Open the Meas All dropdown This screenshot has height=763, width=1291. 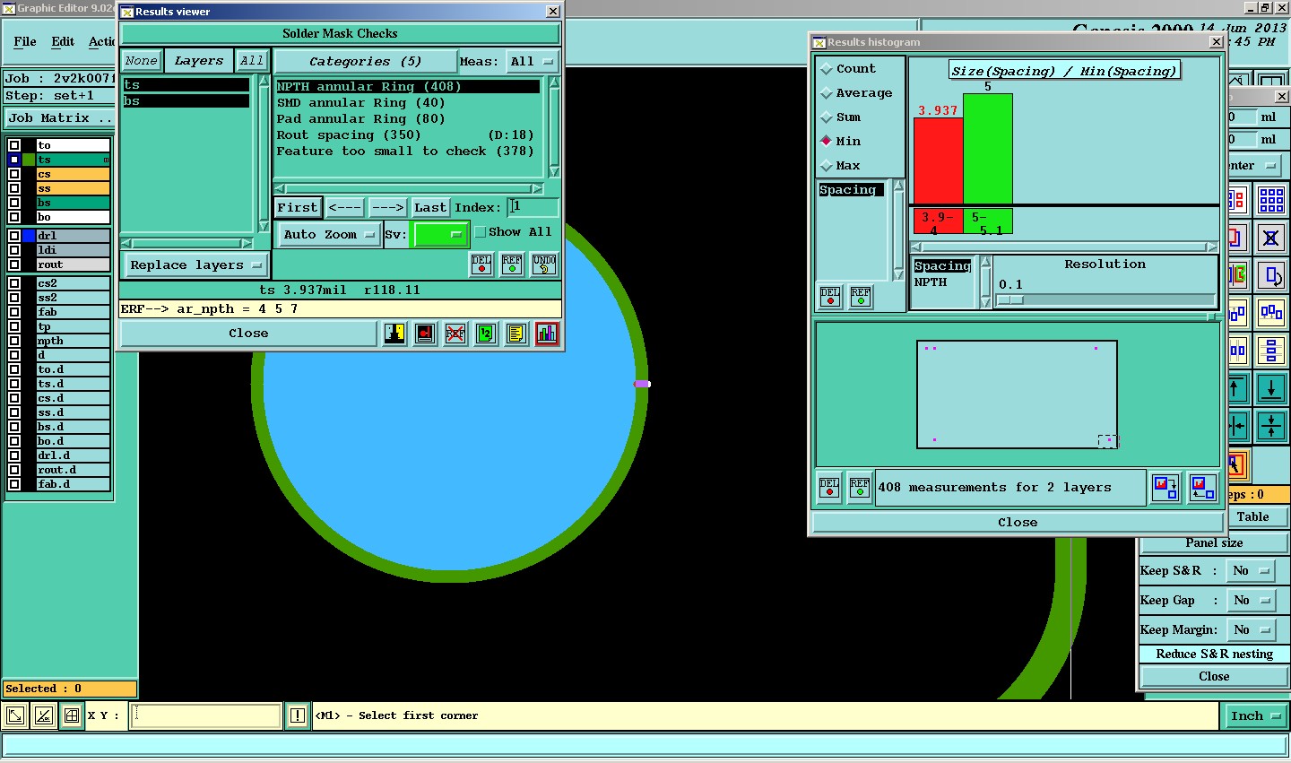point(532,62)
